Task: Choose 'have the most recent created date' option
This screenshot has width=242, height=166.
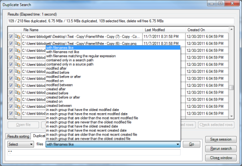Action: pyautogui.click(x=113, y=131)
